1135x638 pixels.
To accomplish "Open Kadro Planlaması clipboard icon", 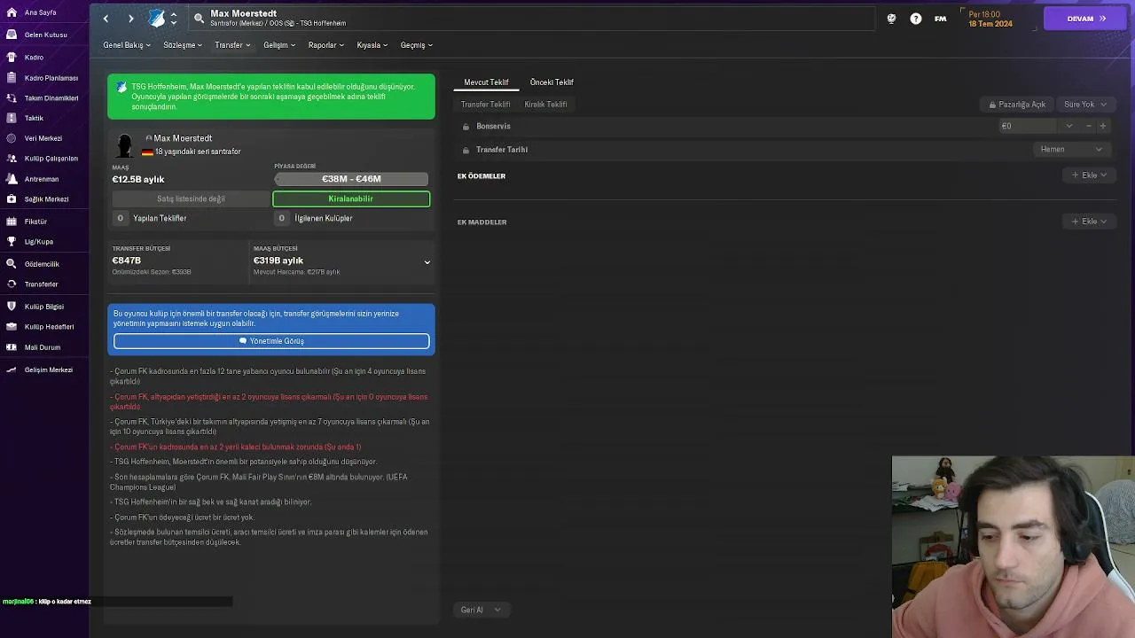I will [12, 77].
